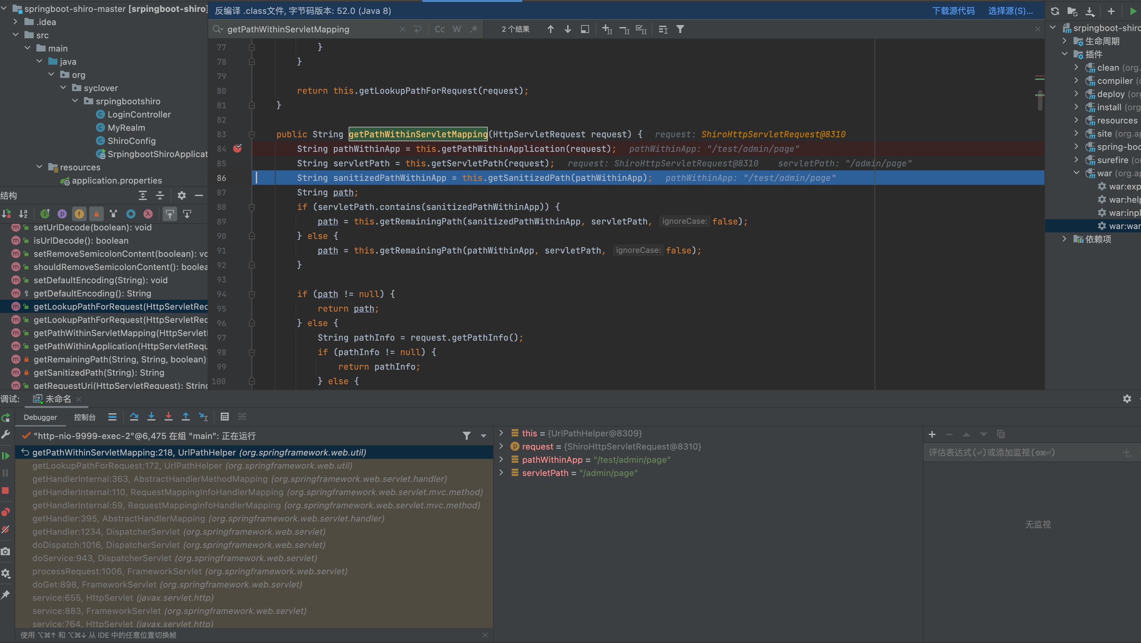This screenshot has height=643, width=1141.
Task: Open LoginController in project tree
Action: [x=138, y=115]
